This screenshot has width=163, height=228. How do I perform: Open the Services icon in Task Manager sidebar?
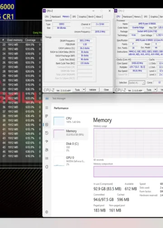pyautogui.click(x=47, y=167)
